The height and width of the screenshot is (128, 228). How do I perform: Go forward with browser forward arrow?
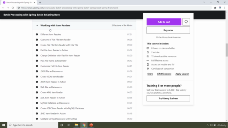coord(8,8)
